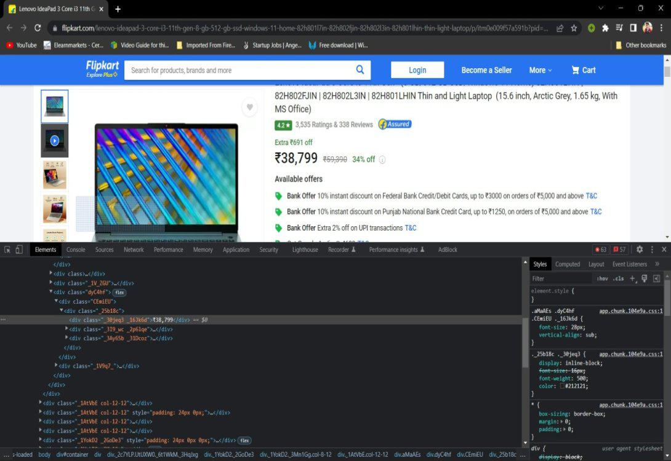Click the browser back arrow
The height and width of the screenshot is (461, 671).
[x=9, y=28]
